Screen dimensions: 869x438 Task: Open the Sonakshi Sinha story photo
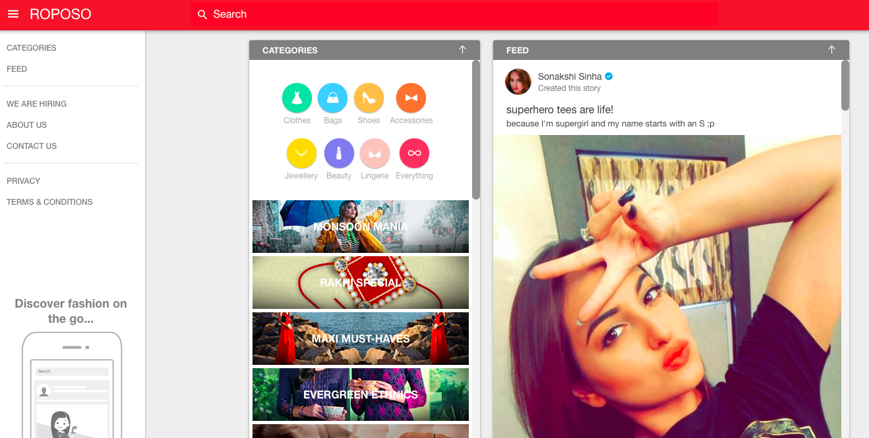coord(667,287)
